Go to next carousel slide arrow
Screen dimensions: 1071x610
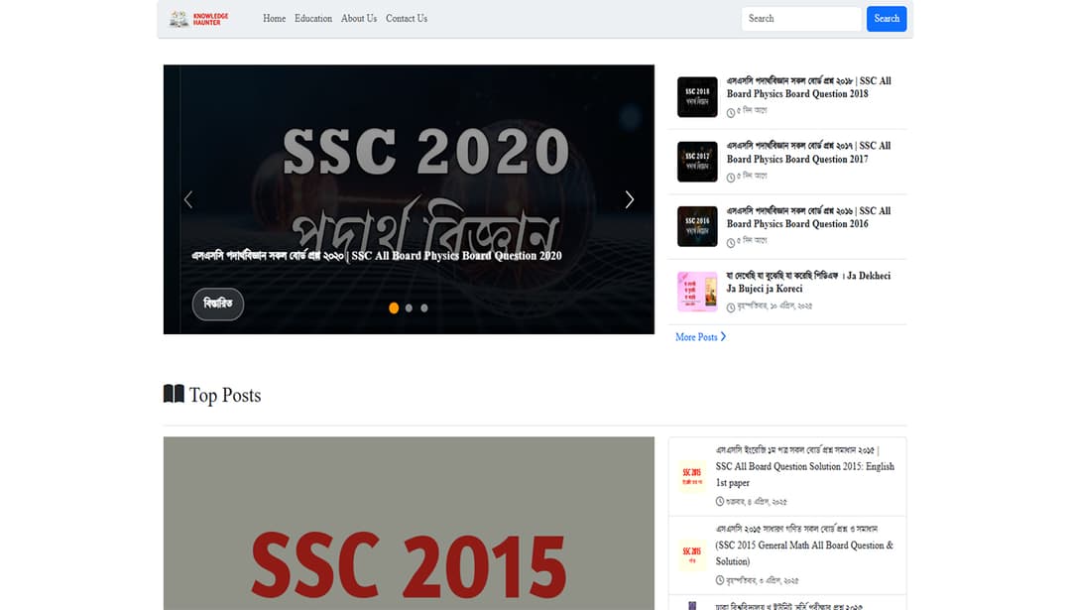[x=629, y=199]
